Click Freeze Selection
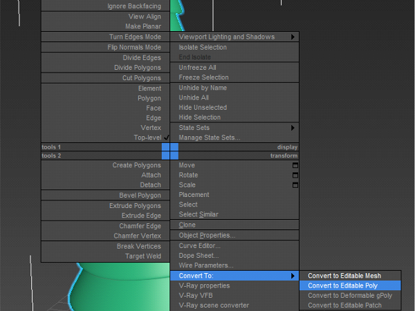 click(x=234, y=77)
